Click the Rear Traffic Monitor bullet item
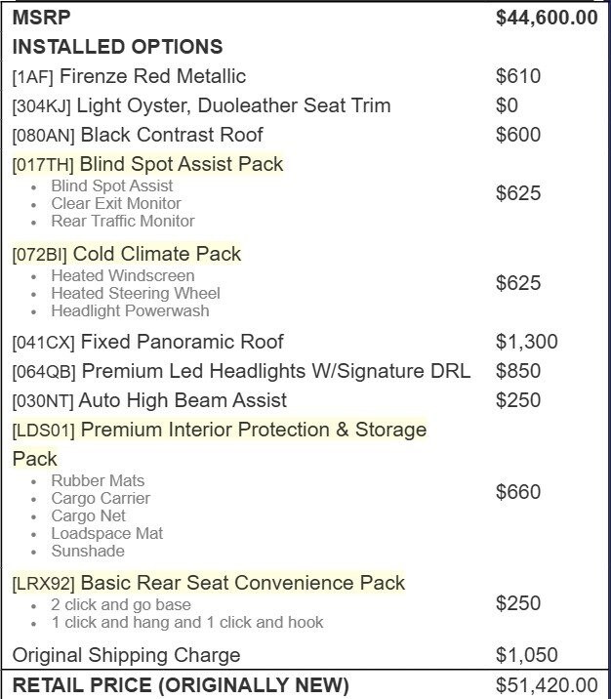 (123, 221)
